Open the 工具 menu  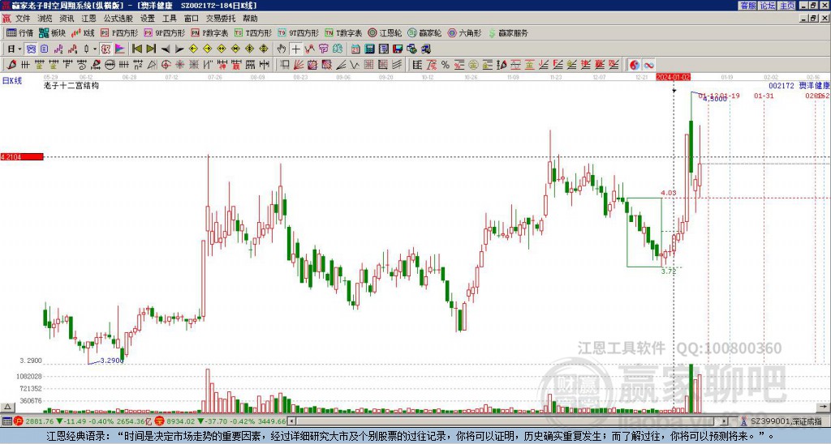[169, 19]
